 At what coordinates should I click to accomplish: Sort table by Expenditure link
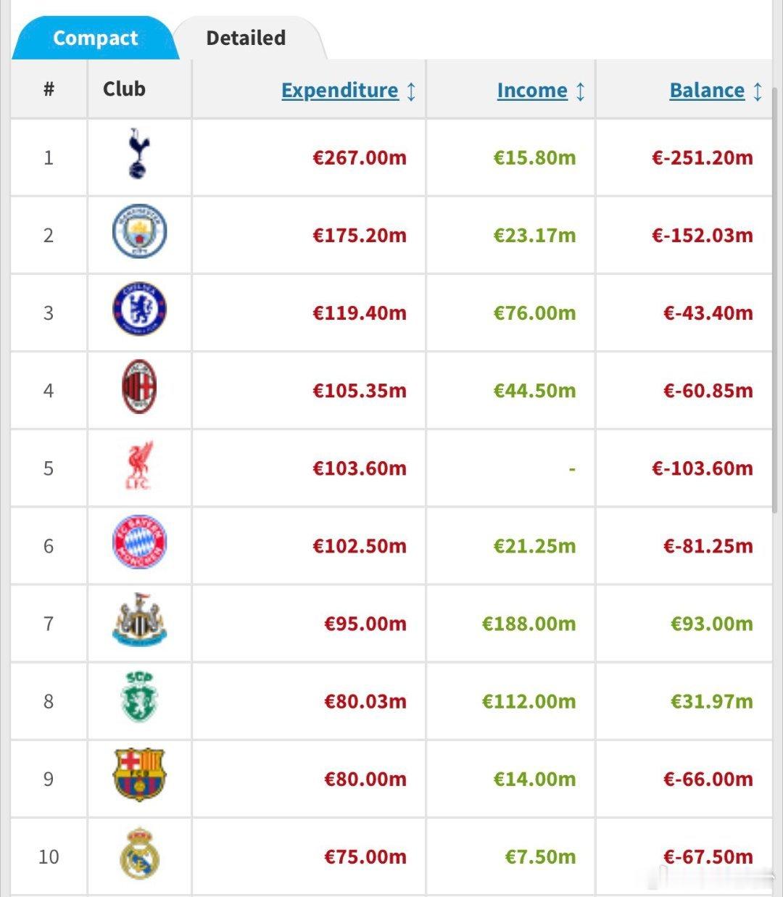click(339, 91)
